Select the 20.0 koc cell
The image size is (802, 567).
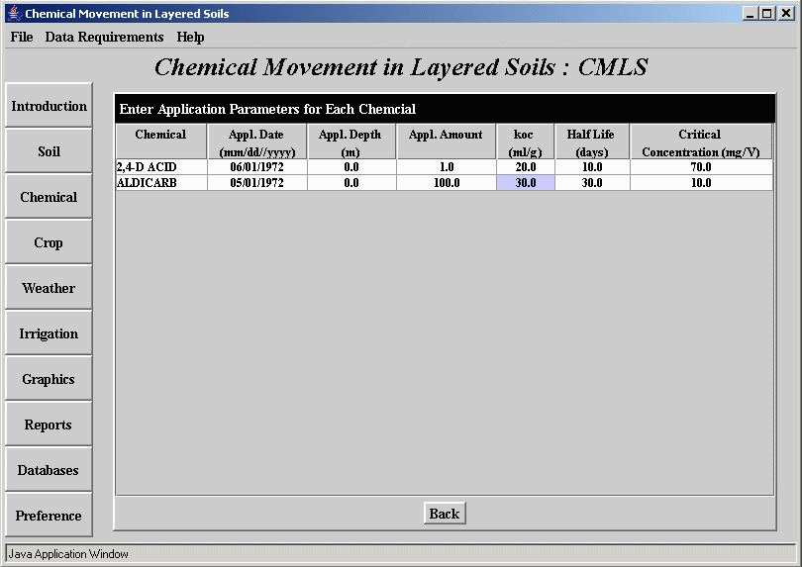[x=526, y=167]
